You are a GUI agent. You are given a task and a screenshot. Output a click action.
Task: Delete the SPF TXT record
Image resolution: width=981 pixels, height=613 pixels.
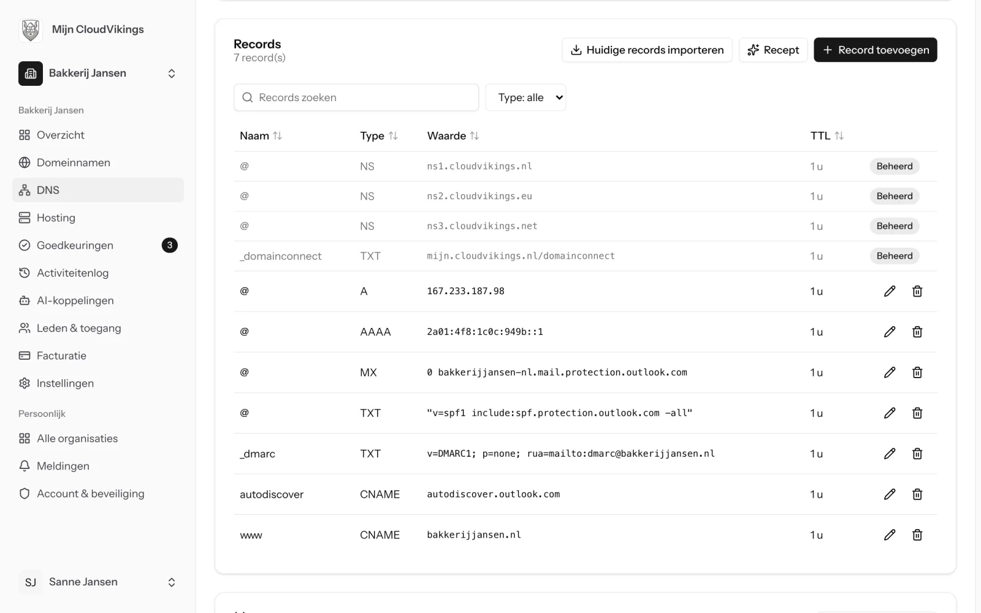(x=917, y=413)
